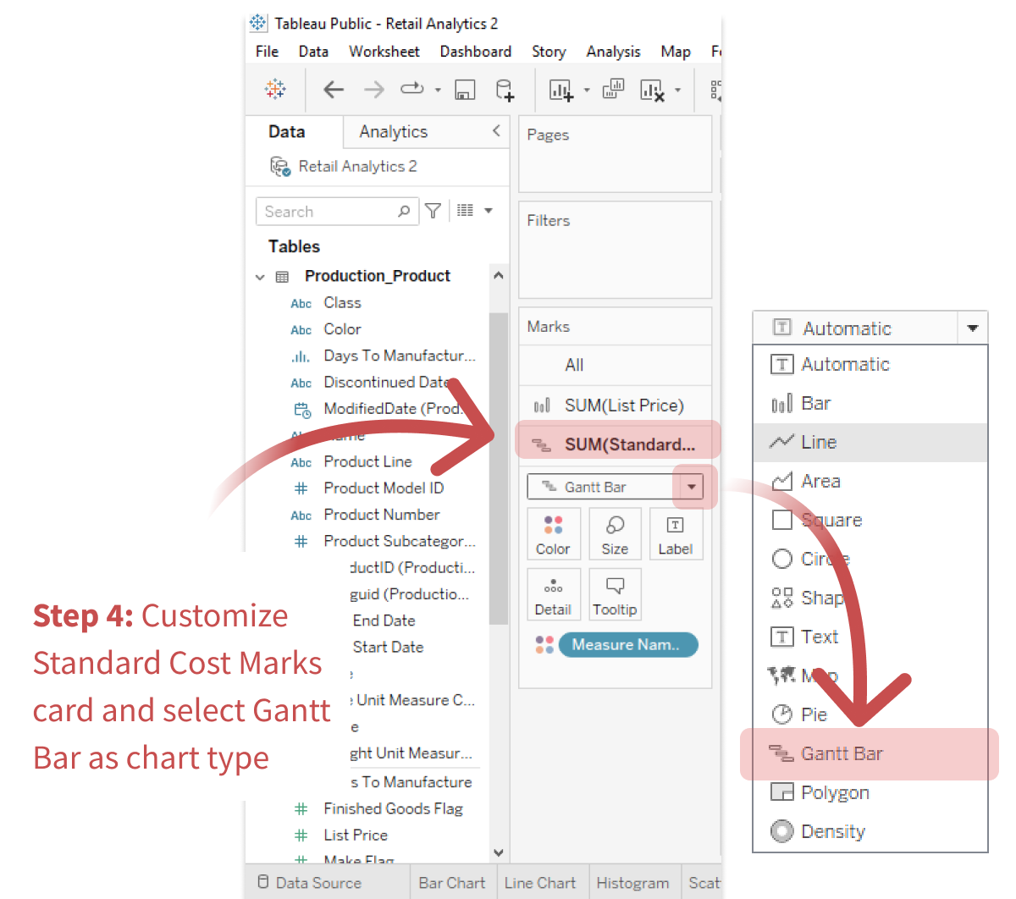1016x899 pixels.
Task: Click the search magnifier icon
Action: 404,211
